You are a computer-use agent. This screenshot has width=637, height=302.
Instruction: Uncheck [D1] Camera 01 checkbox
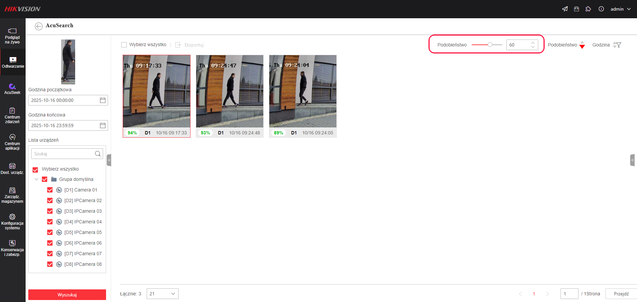click(50, 190)
